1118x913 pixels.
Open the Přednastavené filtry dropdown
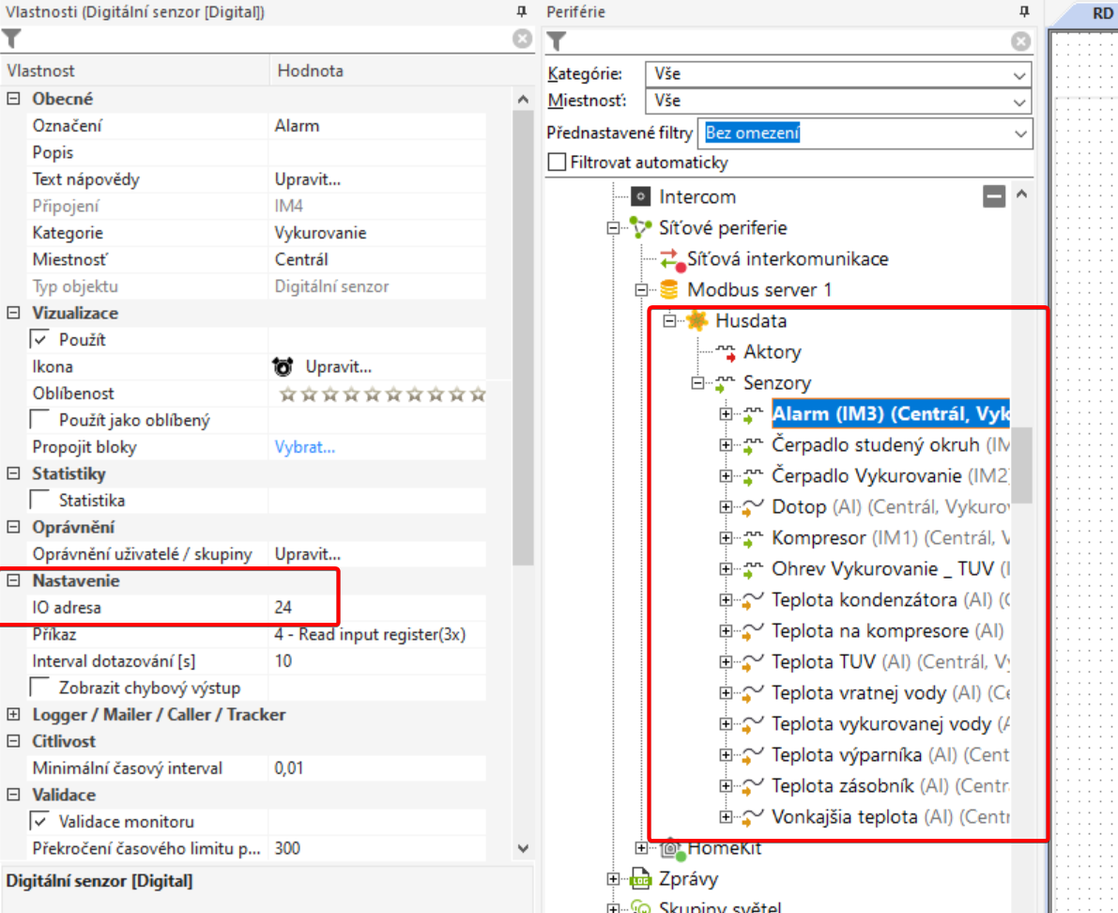1020,133
